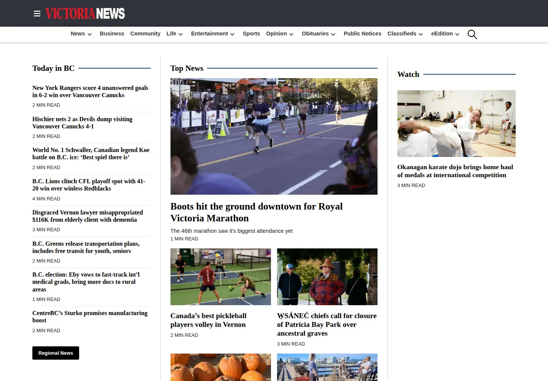Screen dimensions: 548x381
Task: Click the Today in BC heading
Action: click(53, 68)
